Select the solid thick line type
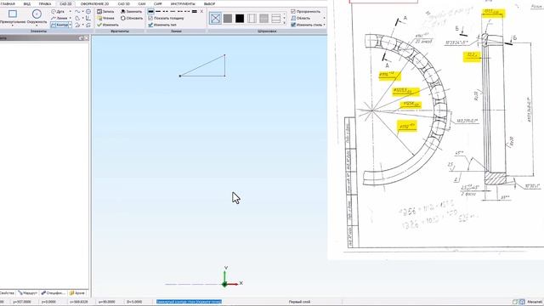This screenshot has width=544, height=306. coord(150,11)
